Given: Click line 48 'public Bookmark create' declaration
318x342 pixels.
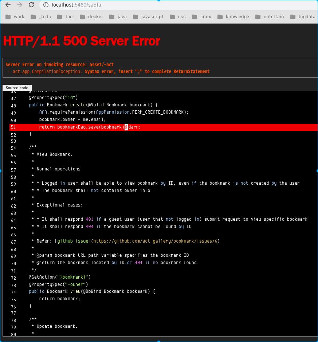Looking at the screenshot, I should click(93, 105).
